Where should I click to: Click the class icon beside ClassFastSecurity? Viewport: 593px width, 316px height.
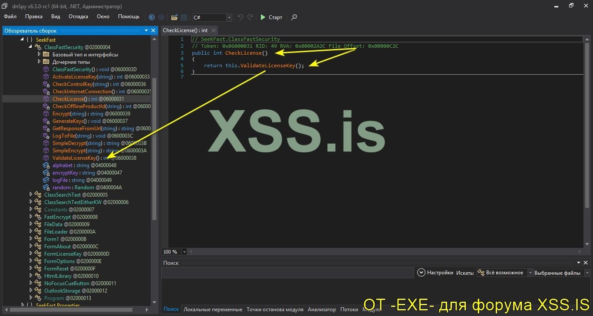[38, 47]
